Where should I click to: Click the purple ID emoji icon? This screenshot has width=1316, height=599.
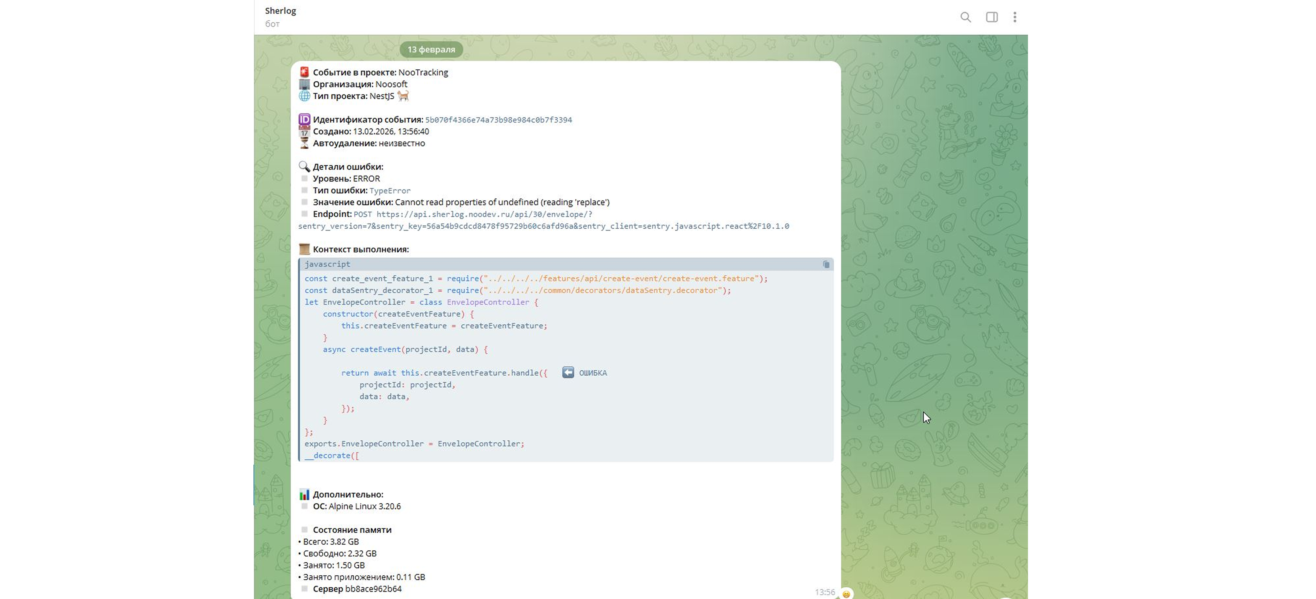[x=304, y=120]
